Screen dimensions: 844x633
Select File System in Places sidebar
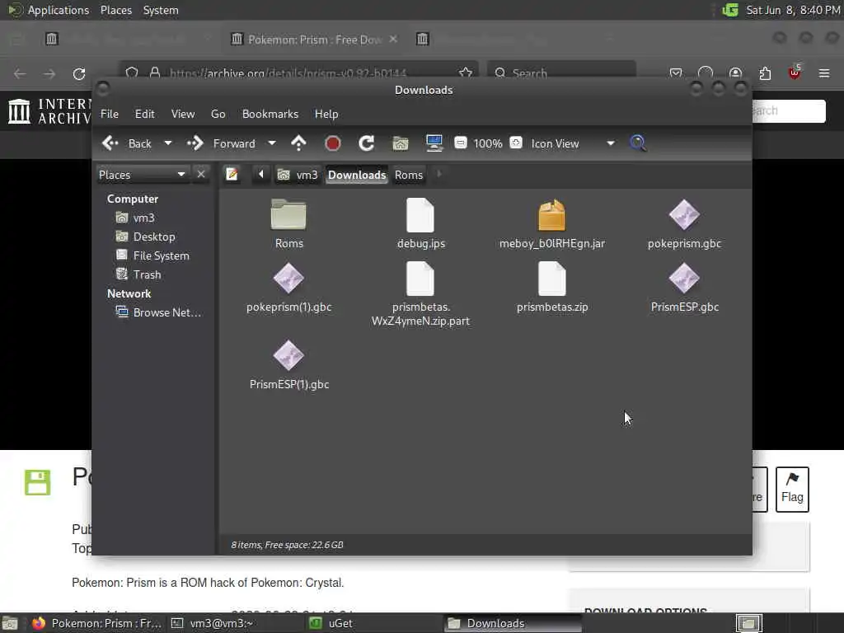click(x=161, y=256)
